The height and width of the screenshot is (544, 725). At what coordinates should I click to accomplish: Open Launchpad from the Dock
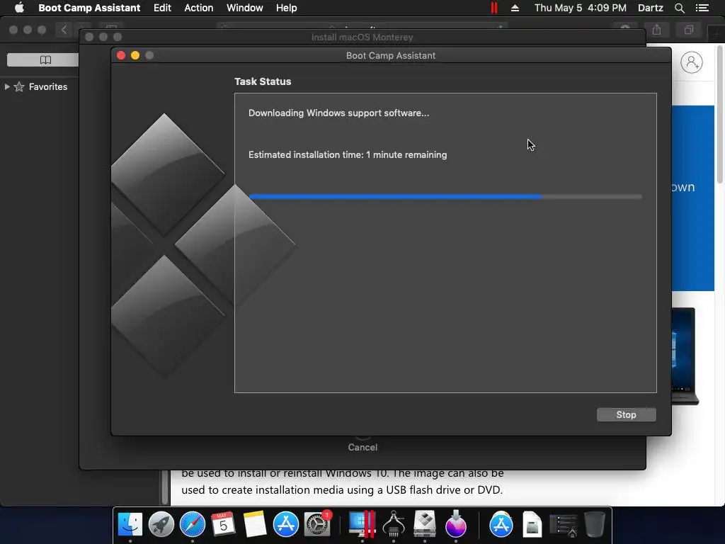click(x=161, y=524)
